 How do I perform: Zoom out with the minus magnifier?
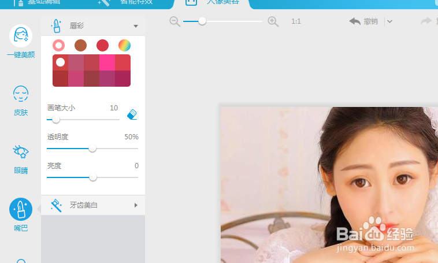(175, 21)
